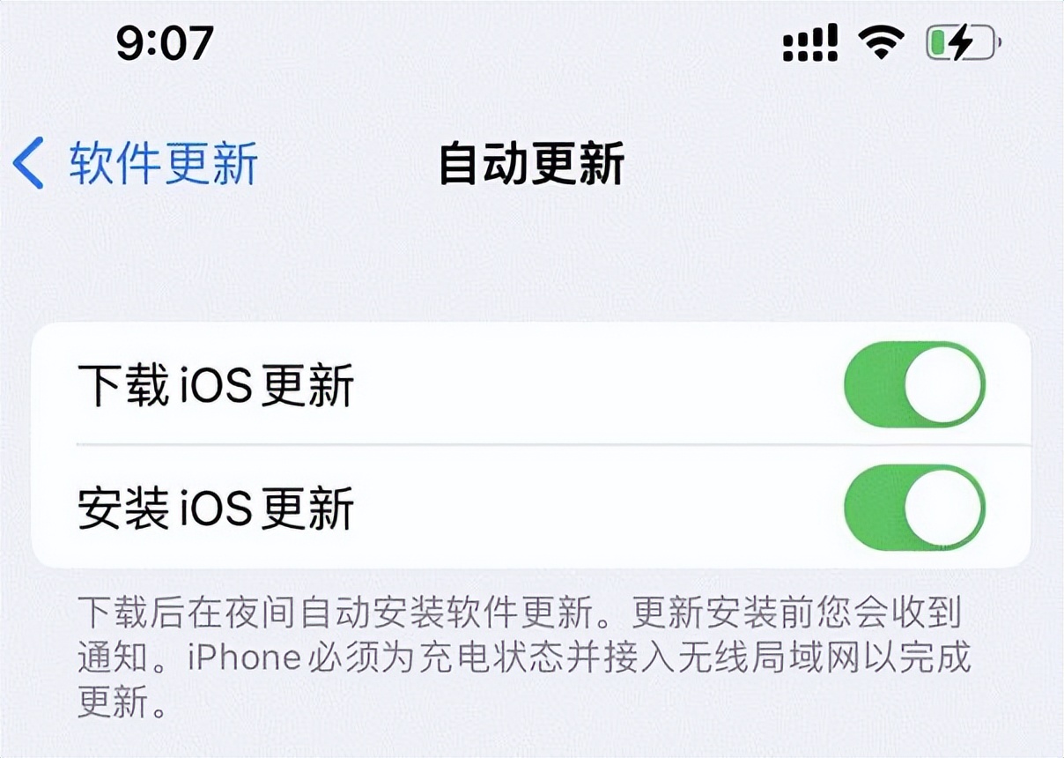This screenshot has height=758, width=1064.
Task: Click the footer's last line reading 更新。
Action: click(122, 701)
